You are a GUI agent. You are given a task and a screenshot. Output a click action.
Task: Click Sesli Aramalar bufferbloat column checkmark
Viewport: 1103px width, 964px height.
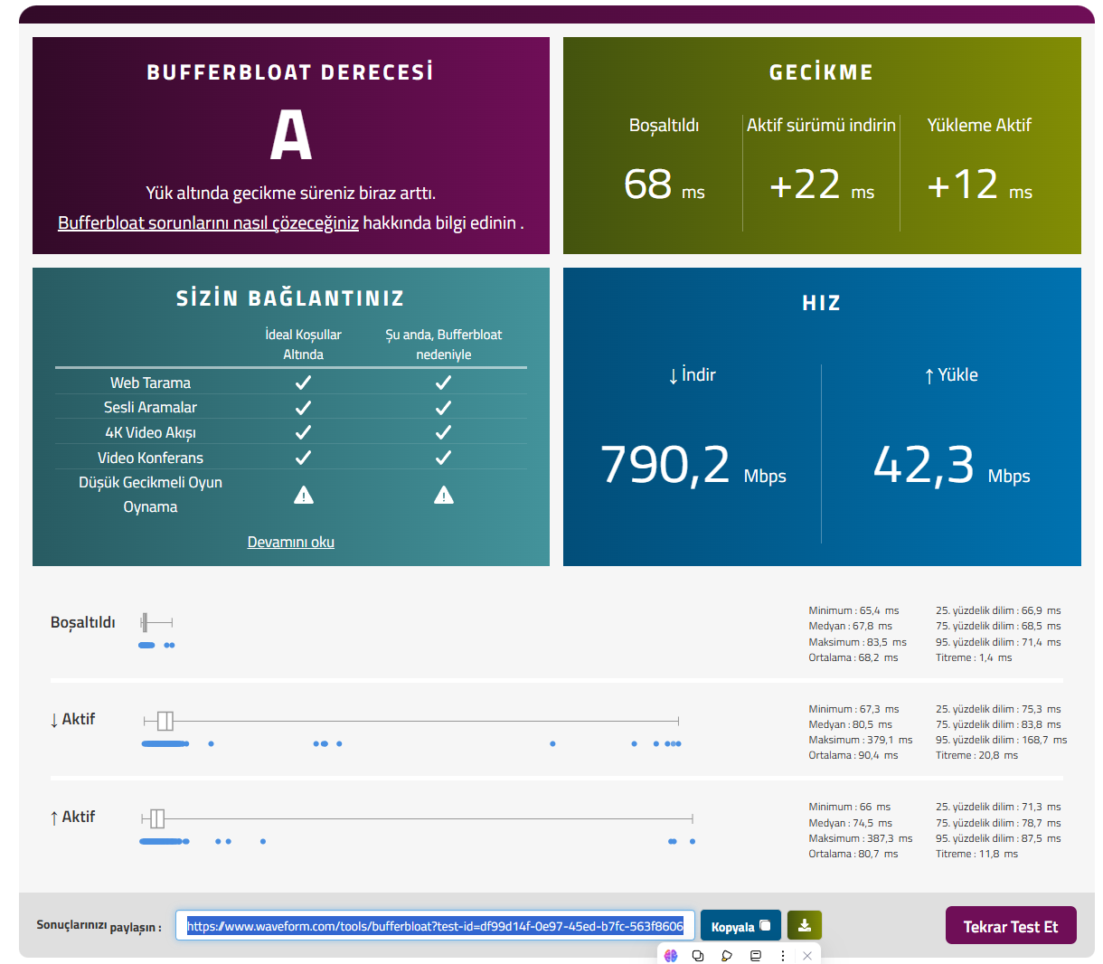click(x=443, y=408)
